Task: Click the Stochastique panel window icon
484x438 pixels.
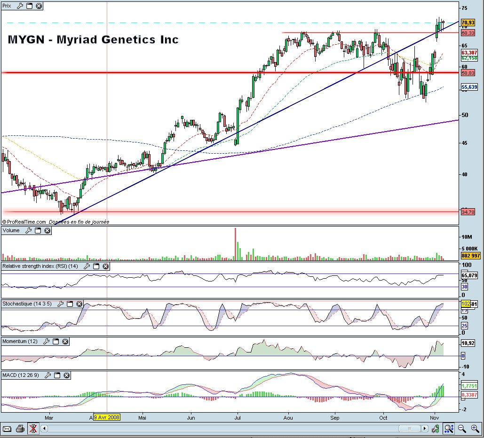Action: coord(70,304)
